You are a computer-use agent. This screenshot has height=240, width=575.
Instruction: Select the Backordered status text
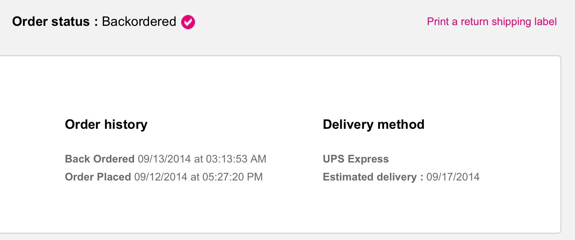(139, 22)
